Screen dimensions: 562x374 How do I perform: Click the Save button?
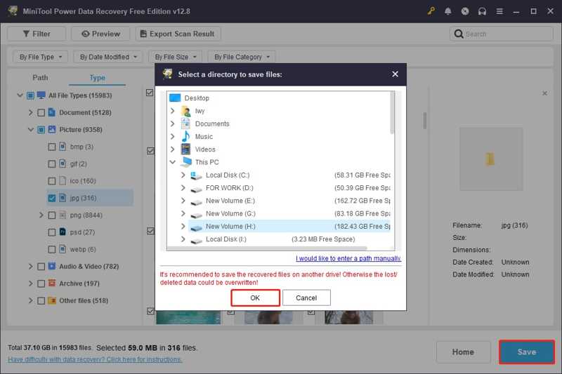[526, 352]
